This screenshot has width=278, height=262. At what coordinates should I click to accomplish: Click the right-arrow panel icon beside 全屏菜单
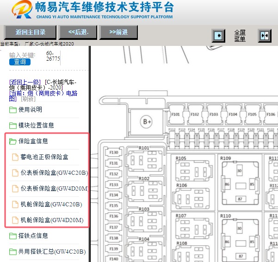pos(218,36)
